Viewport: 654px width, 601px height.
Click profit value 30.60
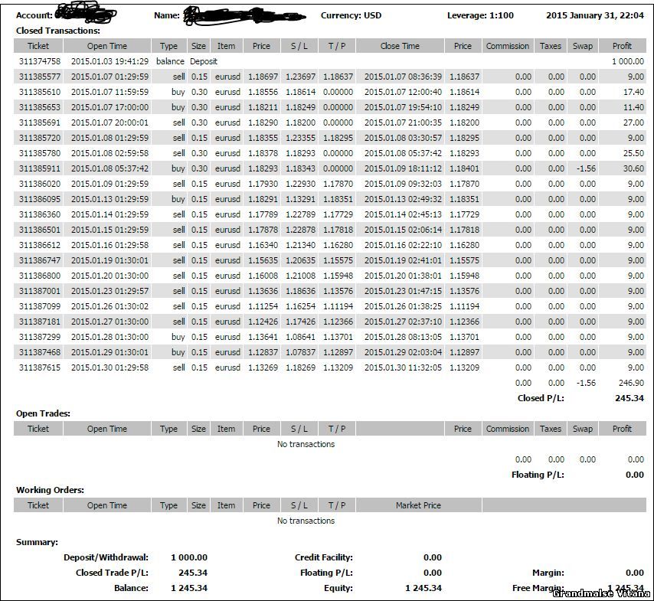[x=633, y=168]
